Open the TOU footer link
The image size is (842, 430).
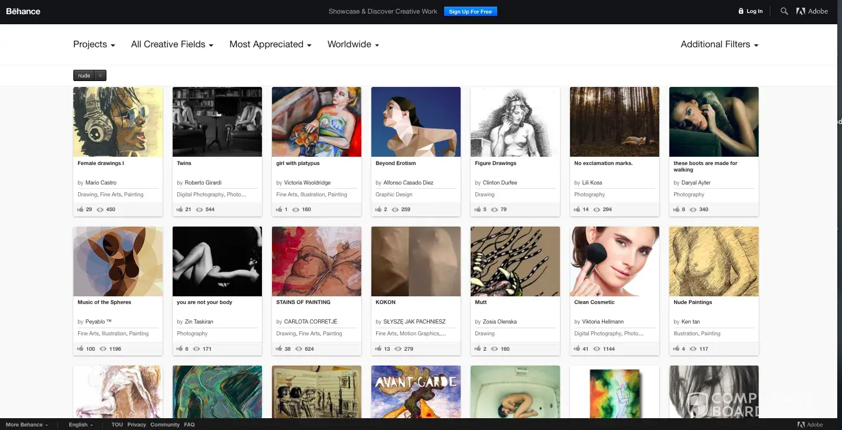pos(117,425)
